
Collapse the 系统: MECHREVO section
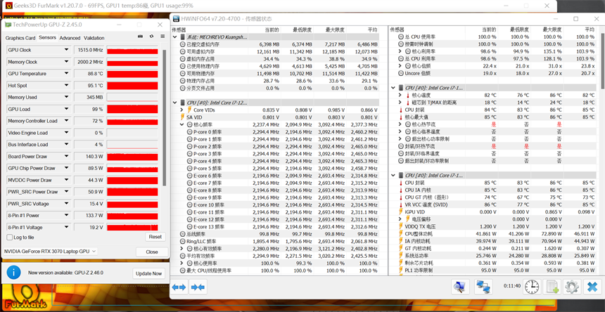176,37
